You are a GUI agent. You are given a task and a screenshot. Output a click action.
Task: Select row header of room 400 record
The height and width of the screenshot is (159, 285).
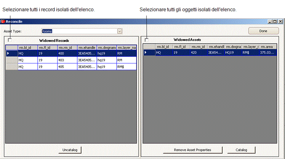[12, 54]
